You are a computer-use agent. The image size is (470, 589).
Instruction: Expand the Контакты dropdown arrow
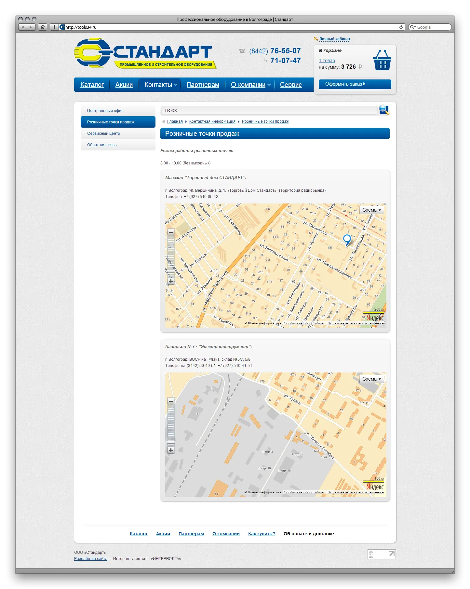point(176,85)
